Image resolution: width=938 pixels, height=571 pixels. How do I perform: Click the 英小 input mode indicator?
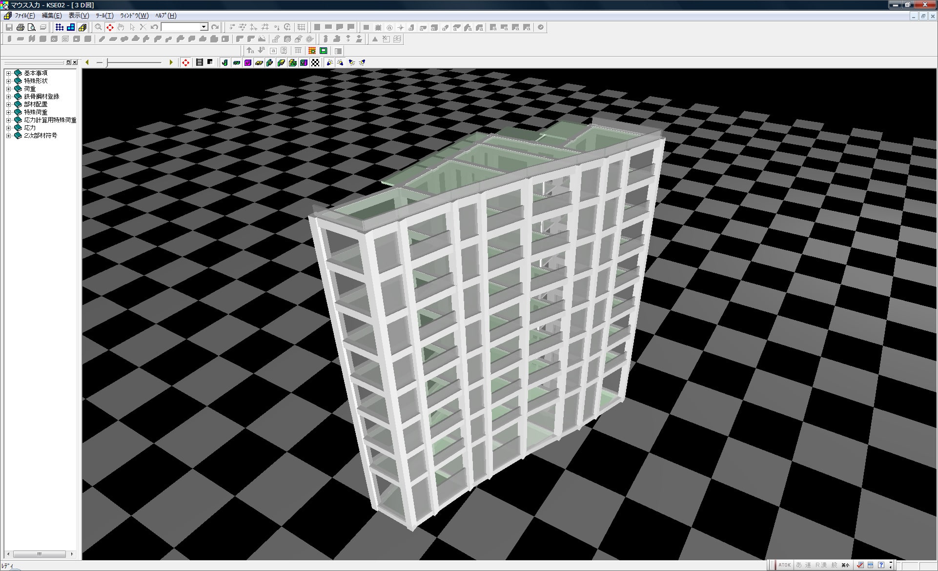coord(845,565)
